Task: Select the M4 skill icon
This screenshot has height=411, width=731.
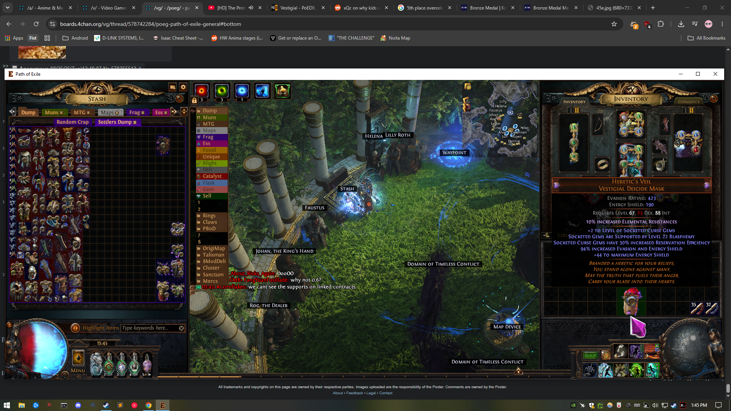Action: click(x=636, y=351)
